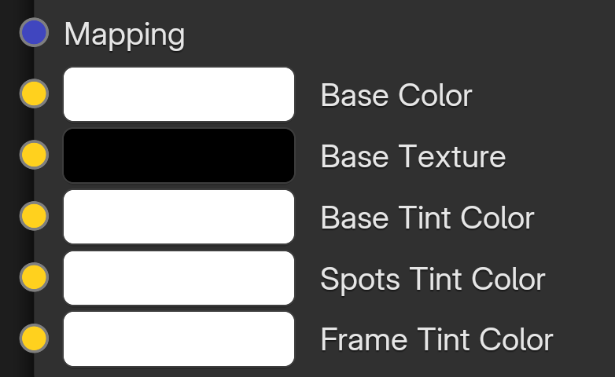Click the yellow Base Color input socket

[x=34, y=93]
